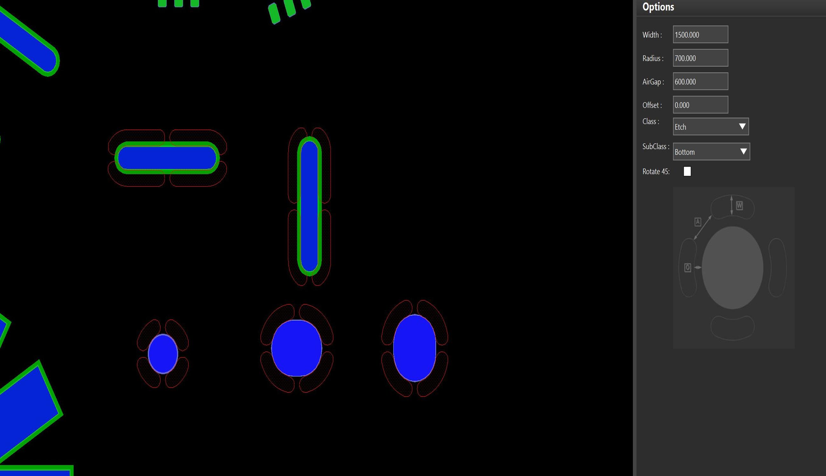Click the Width input field
826x476 pixels.
pos(700,34)
